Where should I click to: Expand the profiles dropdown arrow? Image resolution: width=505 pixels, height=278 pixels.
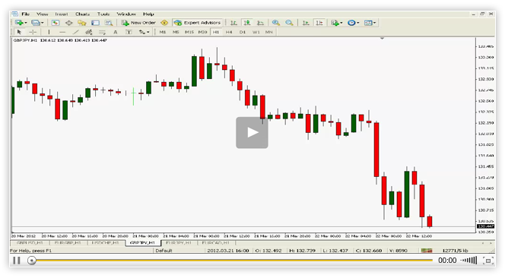point(42,23)
